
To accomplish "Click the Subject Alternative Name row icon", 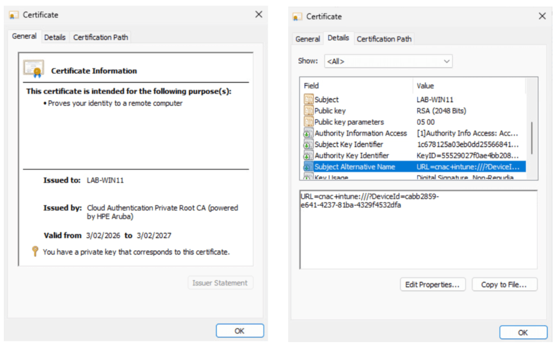I will [x=308, y=167].
